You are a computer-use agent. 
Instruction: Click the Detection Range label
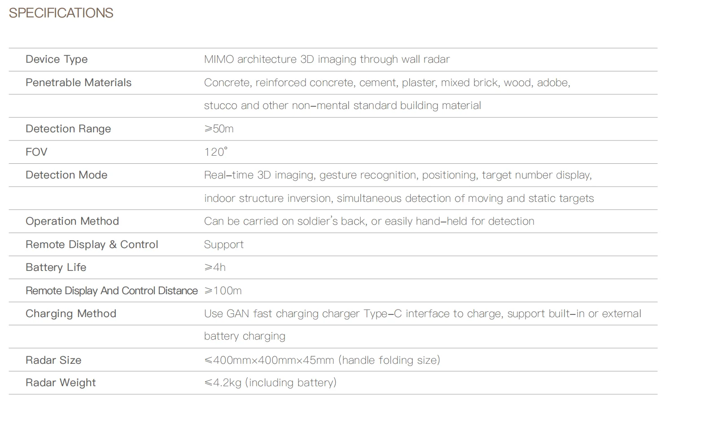[x=68, y=129]
